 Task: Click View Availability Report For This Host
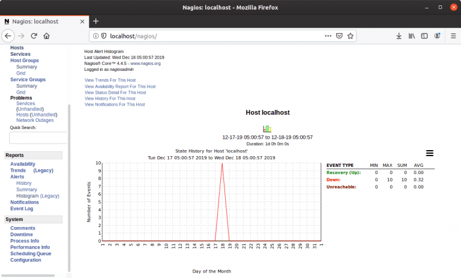click(120, 86)
